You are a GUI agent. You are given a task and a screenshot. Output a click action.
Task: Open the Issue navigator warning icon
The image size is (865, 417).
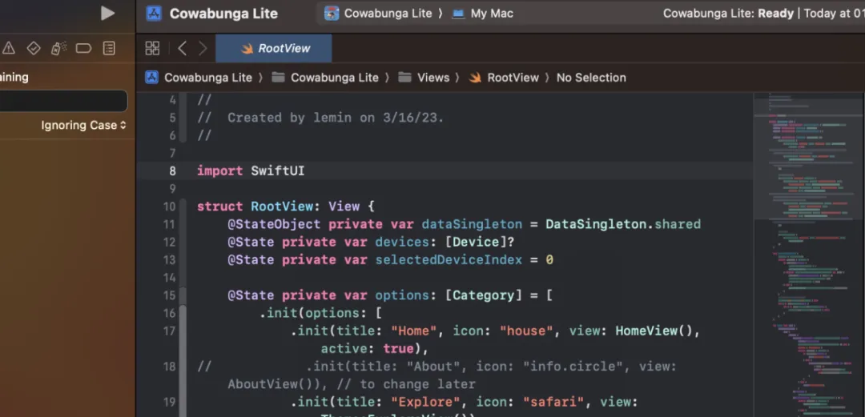click(x=8, y=49)
